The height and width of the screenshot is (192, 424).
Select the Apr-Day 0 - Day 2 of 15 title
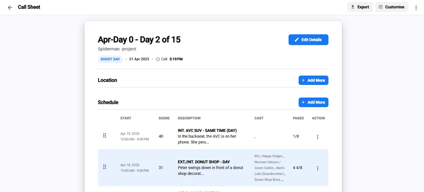click(139, 40)
